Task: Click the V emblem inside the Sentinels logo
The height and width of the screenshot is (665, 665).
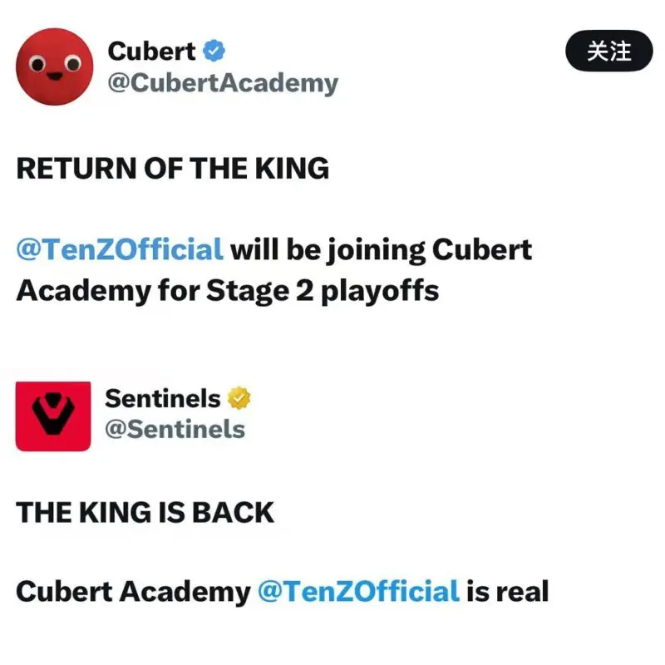Action: (x=54, y=413)
